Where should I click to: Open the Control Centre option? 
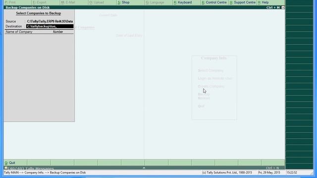click(x=215, y=2)
